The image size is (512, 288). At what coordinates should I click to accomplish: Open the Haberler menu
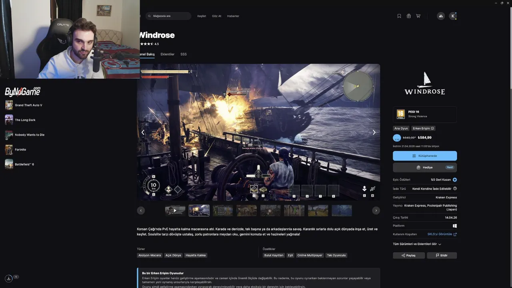point(233,16)
